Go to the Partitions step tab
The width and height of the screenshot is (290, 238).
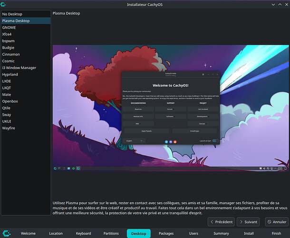click(111, 234)
